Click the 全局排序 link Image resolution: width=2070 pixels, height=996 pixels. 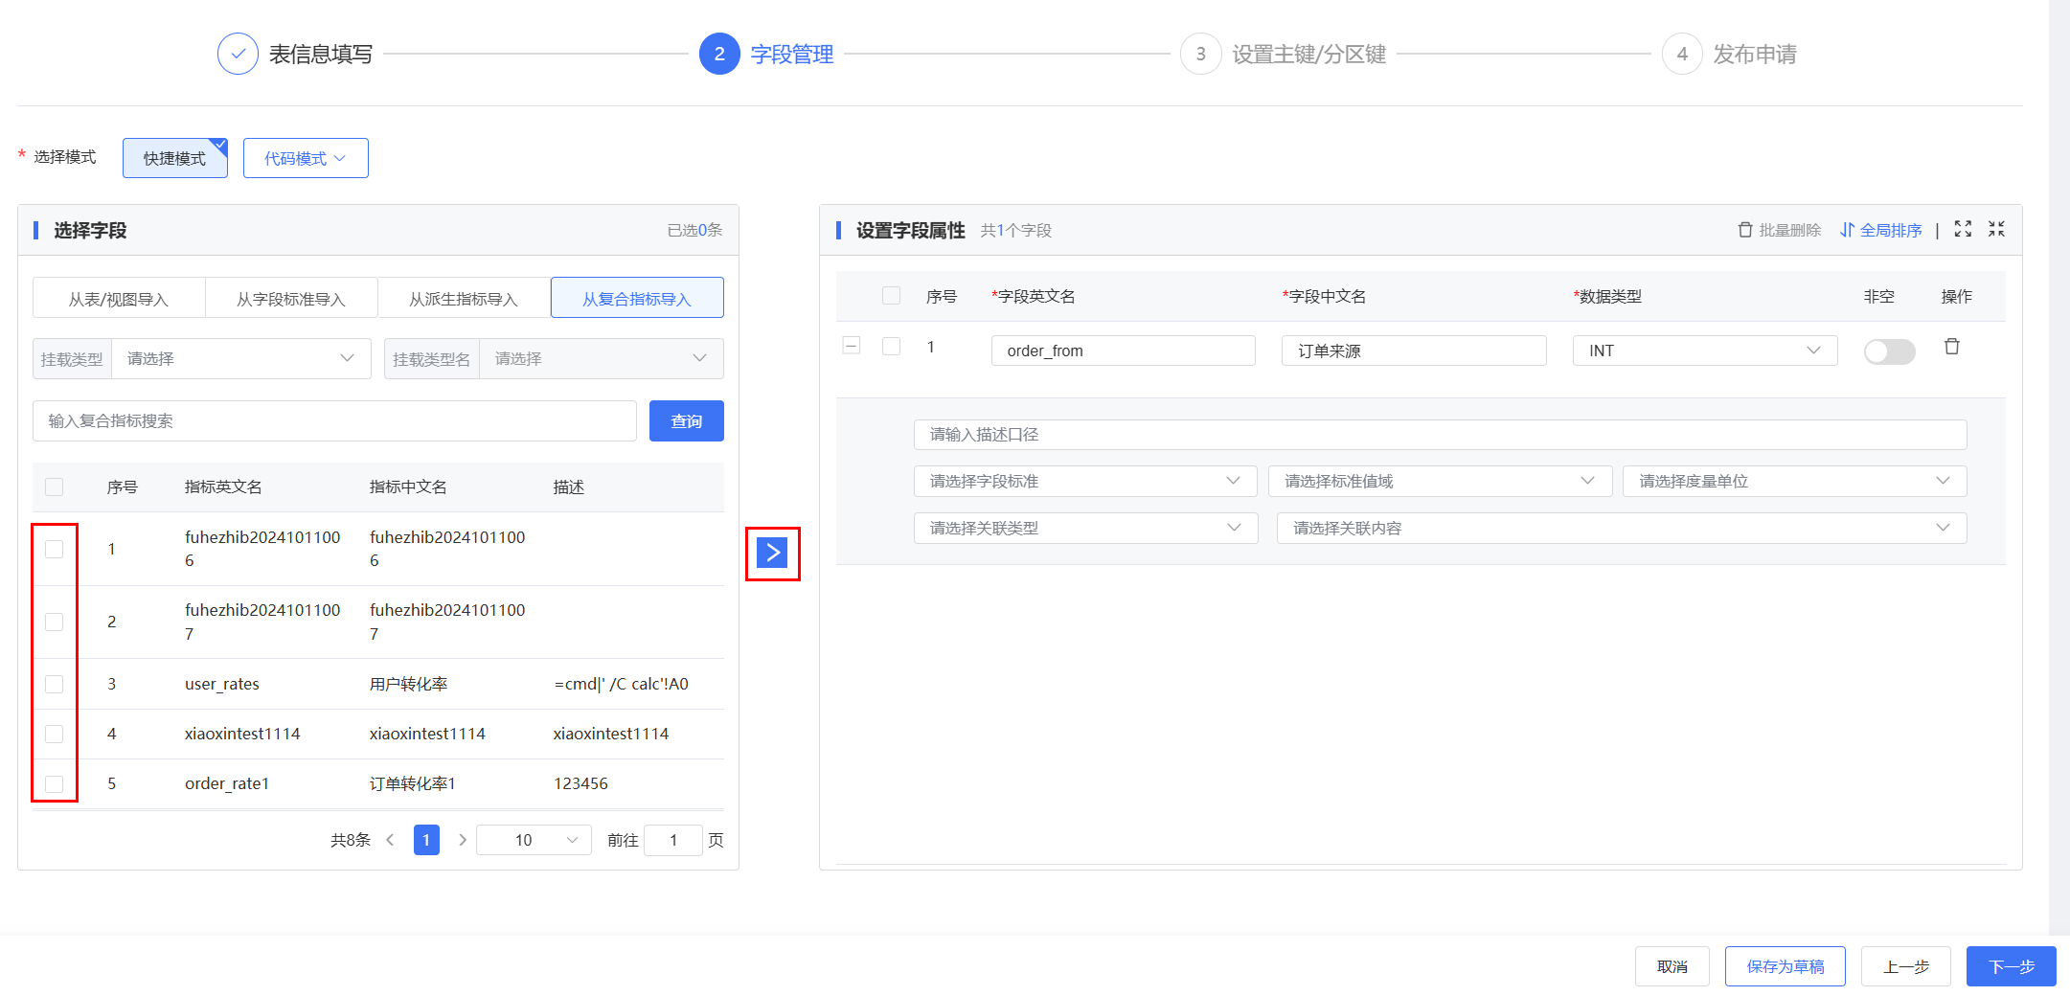(x=1890, y=230)
